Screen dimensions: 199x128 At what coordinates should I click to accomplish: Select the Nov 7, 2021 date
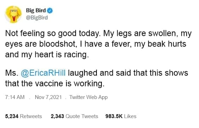48,97
